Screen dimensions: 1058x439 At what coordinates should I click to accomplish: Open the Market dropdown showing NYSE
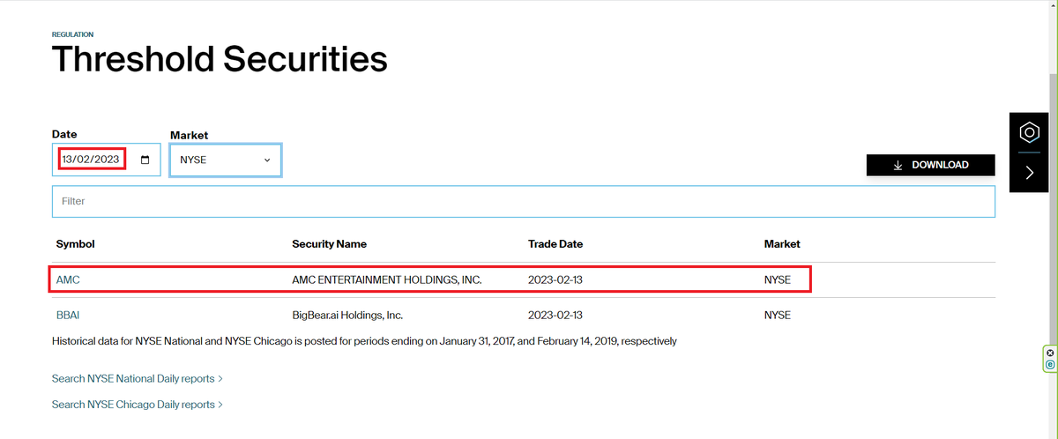coord(226,160)
